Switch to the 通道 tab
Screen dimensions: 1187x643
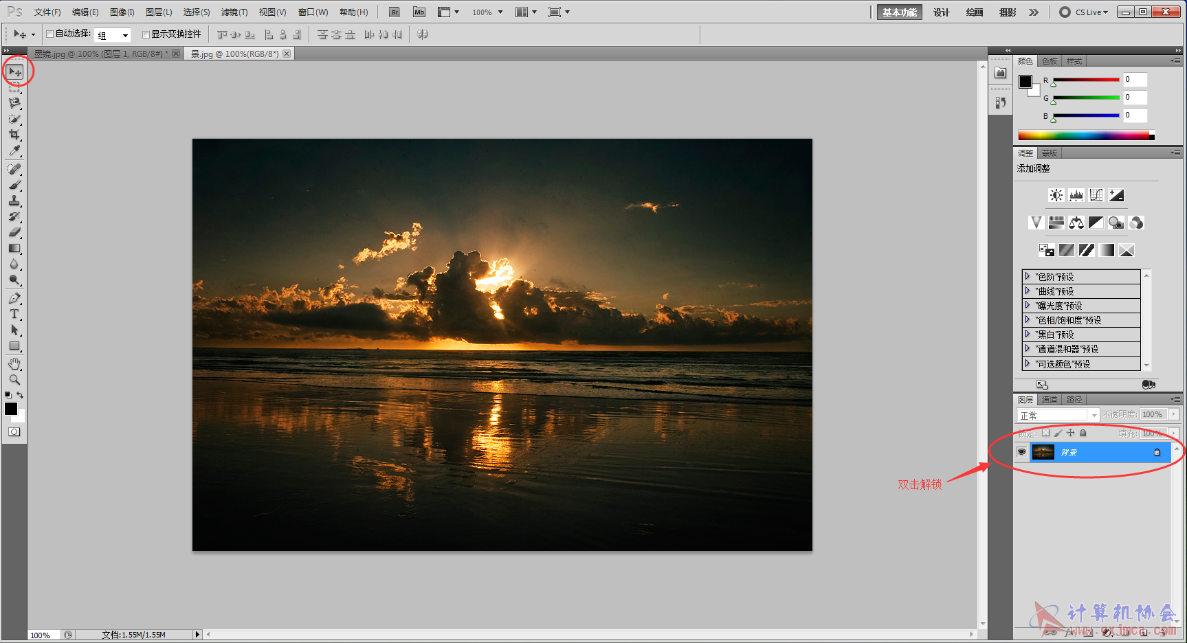coord(1050,399)
